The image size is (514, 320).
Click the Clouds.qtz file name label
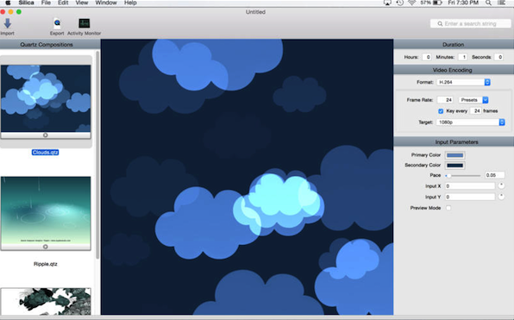tap(45, 153)
